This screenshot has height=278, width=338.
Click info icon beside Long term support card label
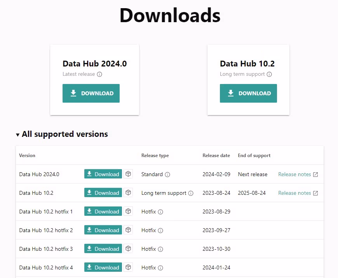pos(269,74)
